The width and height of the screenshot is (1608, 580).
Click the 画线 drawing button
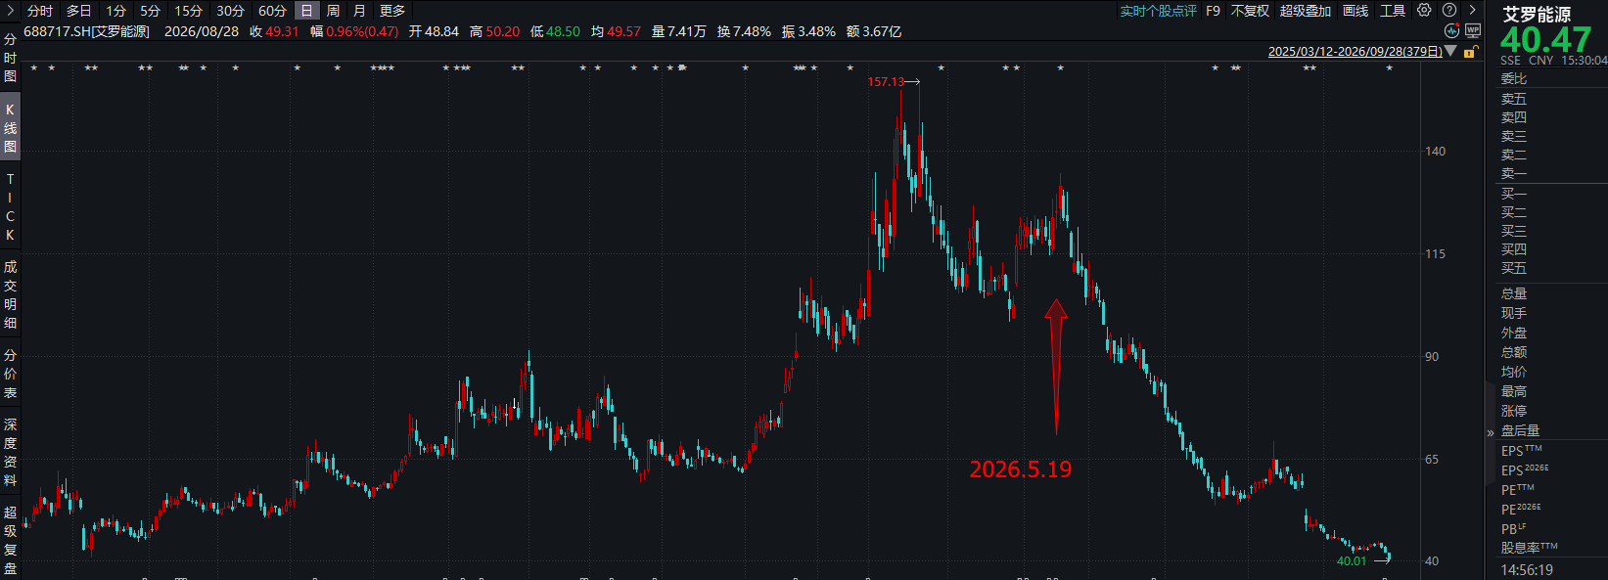[1355, 11]
